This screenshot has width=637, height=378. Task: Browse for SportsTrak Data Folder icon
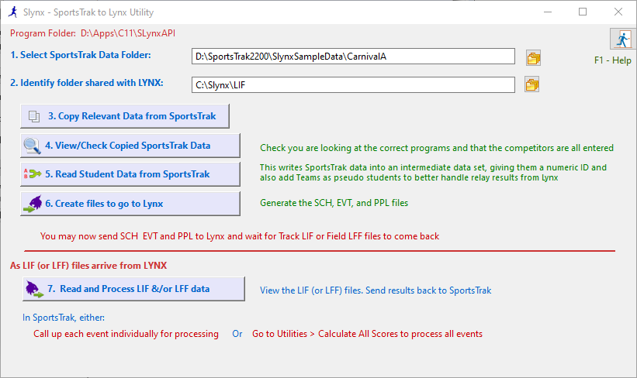click(x=533, y=58)
